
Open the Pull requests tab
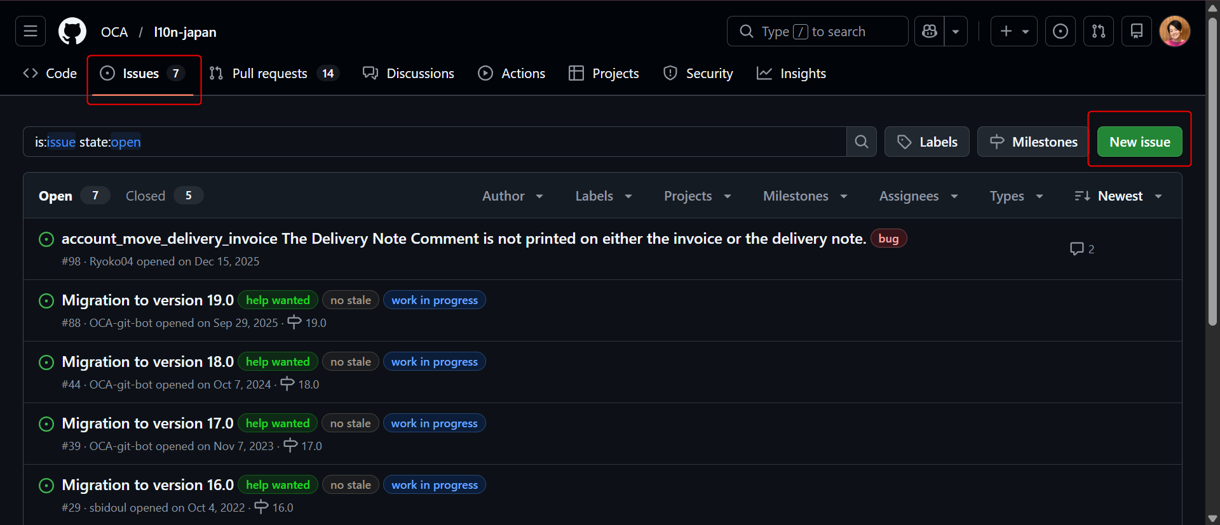coord(274,74)
